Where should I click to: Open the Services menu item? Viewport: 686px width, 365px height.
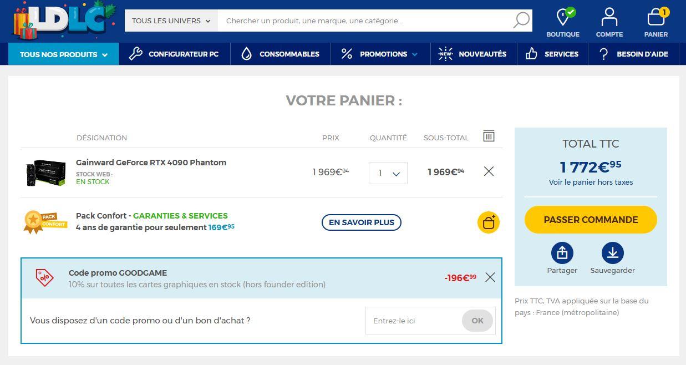click(x=552, y=54)
